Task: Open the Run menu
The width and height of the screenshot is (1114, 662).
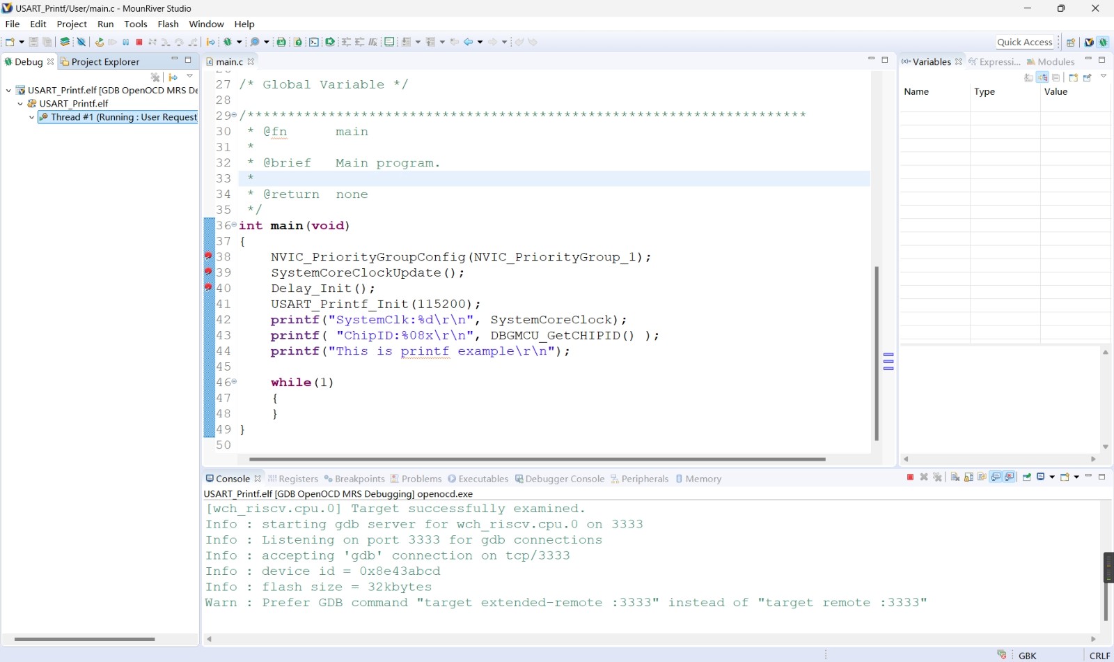Action: [106, 24]
